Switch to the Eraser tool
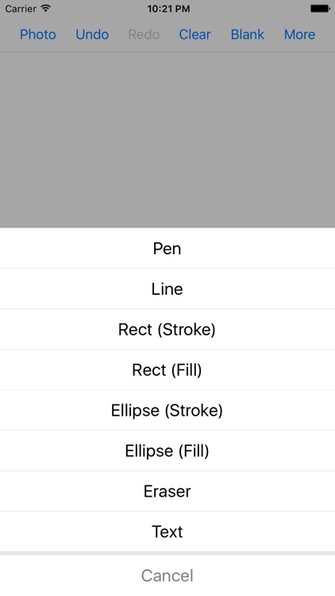Screen dimensions: 335x596 (x=167, y=491)
